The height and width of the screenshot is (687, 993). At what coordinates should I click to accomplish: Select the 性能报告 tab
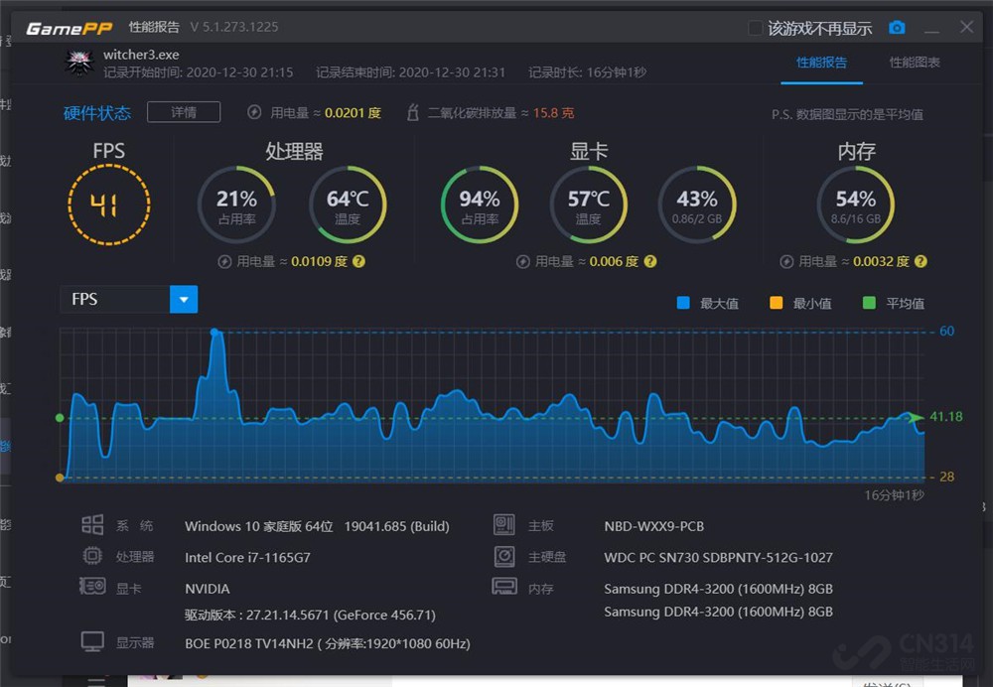(821, 63)
